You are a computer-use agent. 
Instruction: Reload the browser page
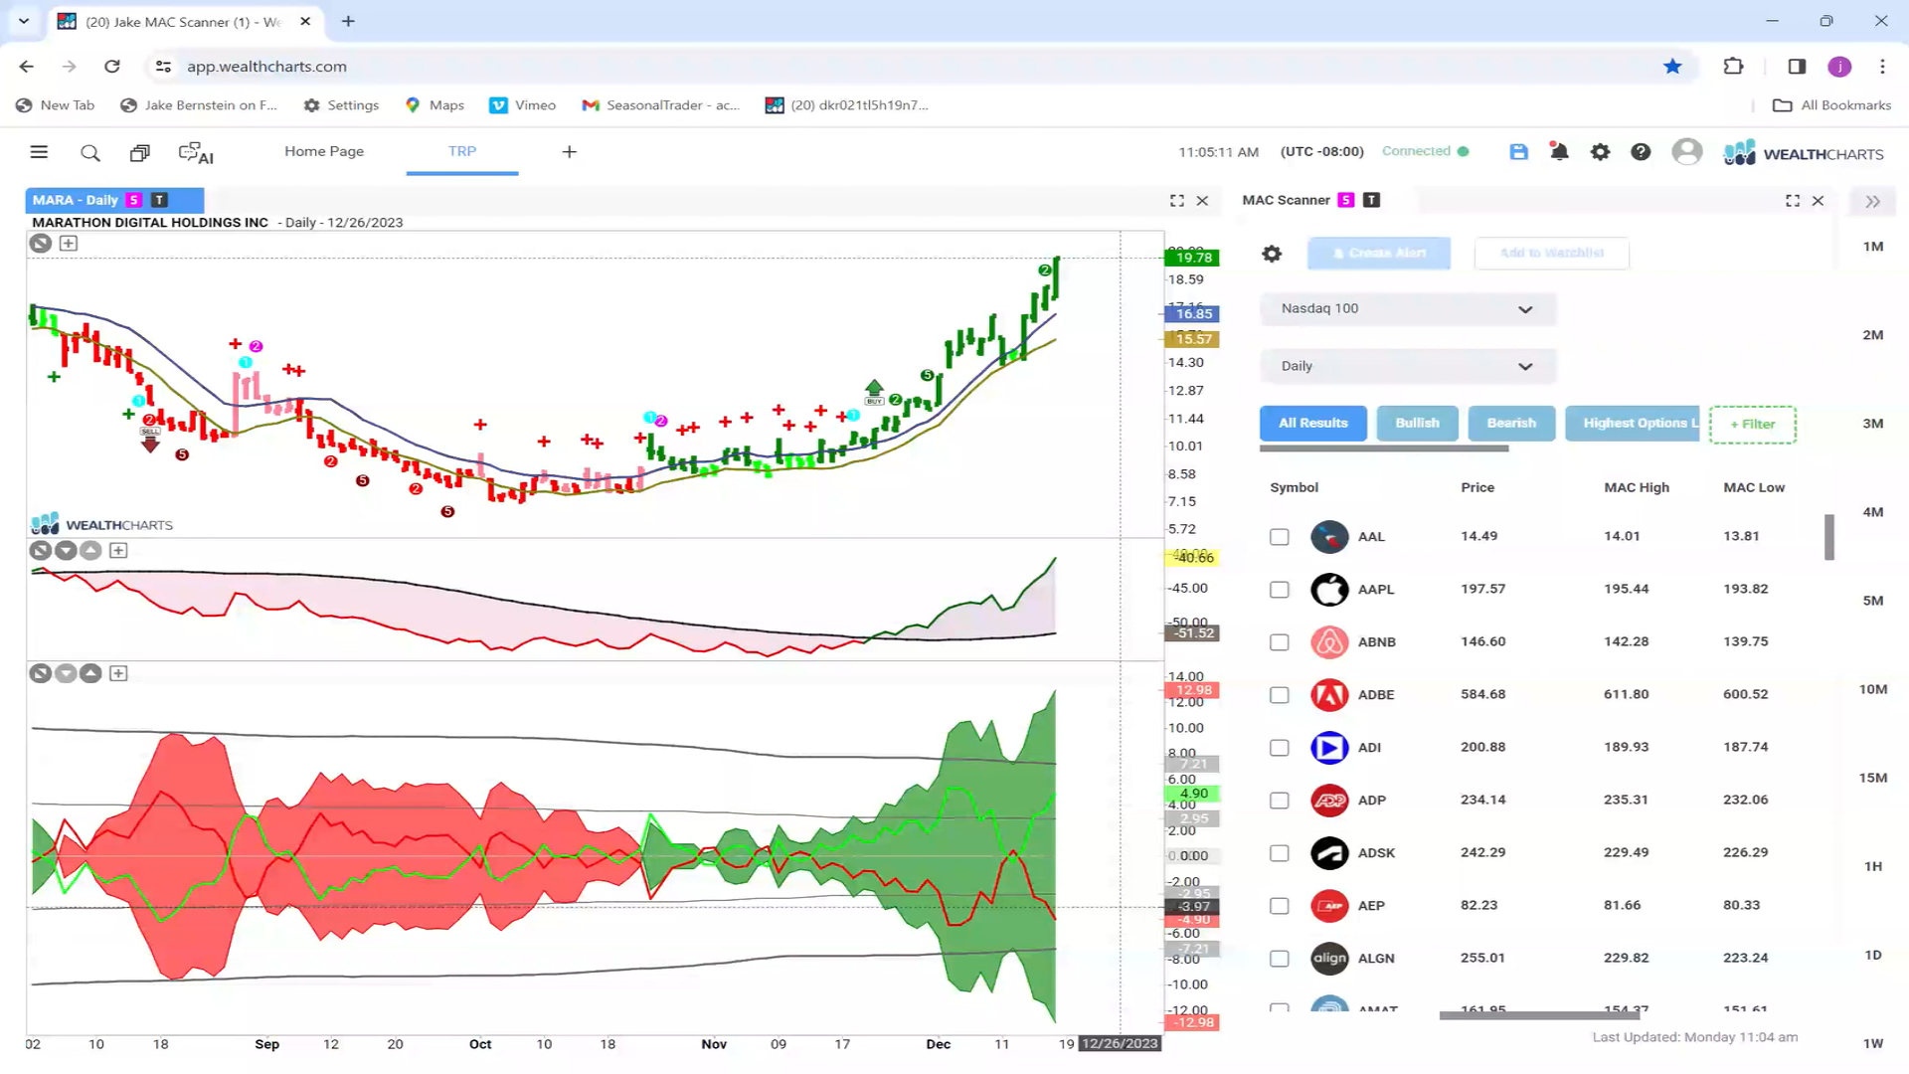[112, 67]
